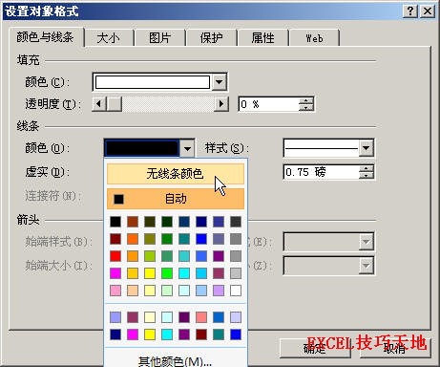Pick dark red swatch in second palette row
The width and height of the screenshot is (440, 367).
[115, 239]
